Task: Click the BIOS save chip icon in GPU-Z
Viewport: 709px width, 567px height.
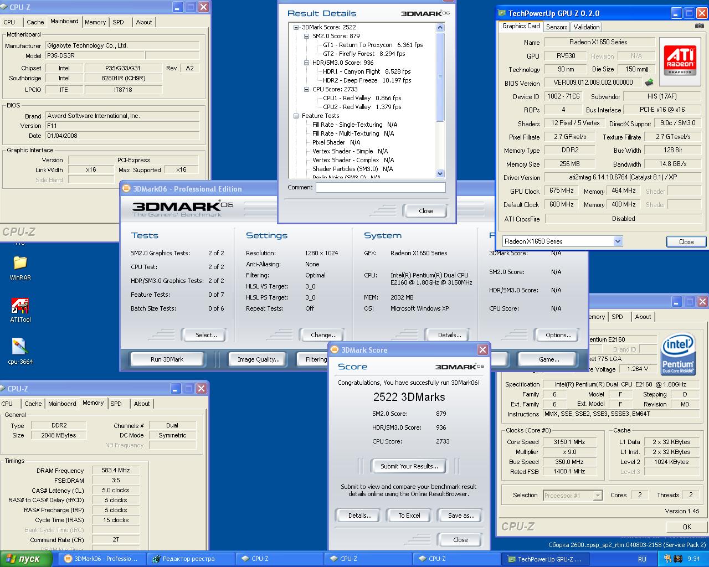Action: [649, 83]
